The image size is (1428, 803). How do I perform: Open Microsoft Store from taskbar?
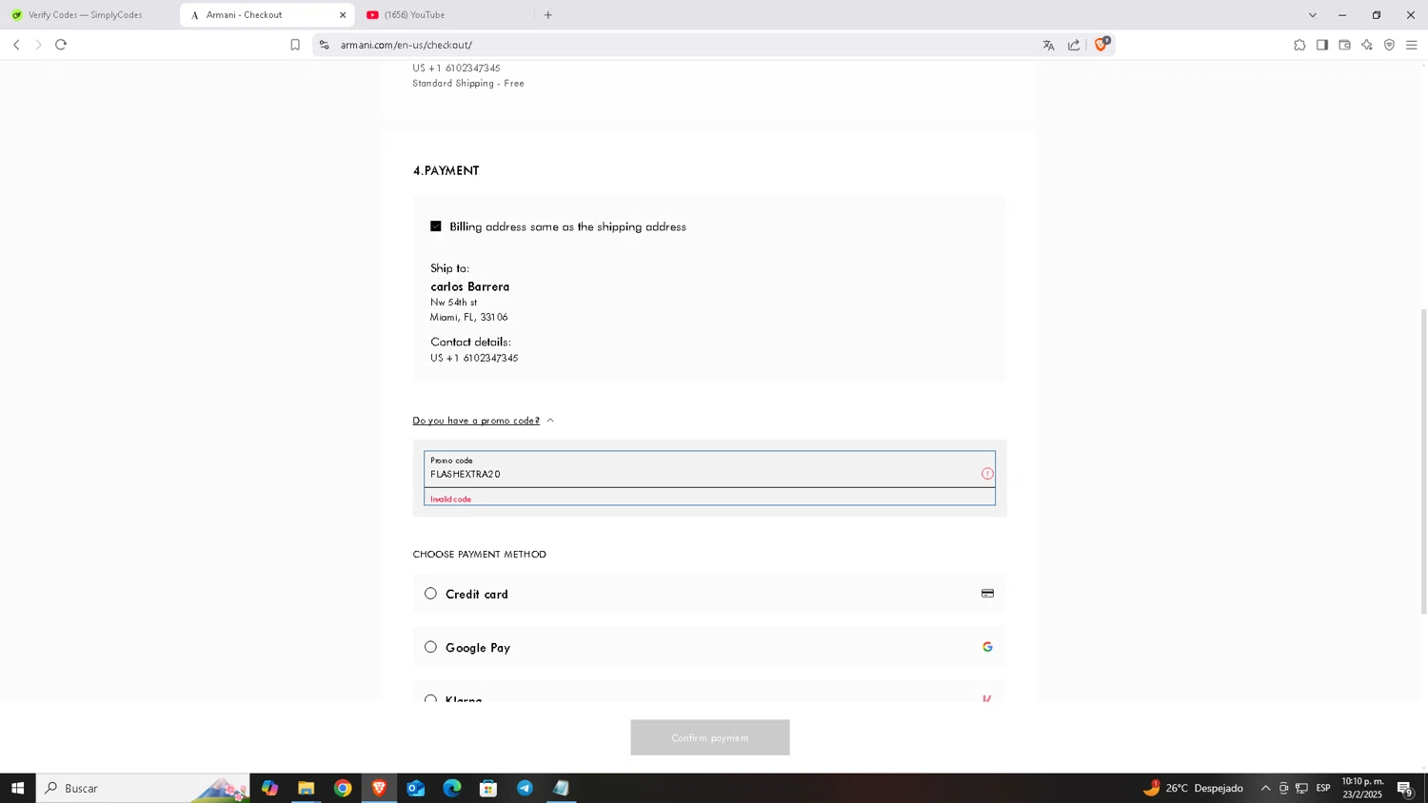[x=488, y=788]
